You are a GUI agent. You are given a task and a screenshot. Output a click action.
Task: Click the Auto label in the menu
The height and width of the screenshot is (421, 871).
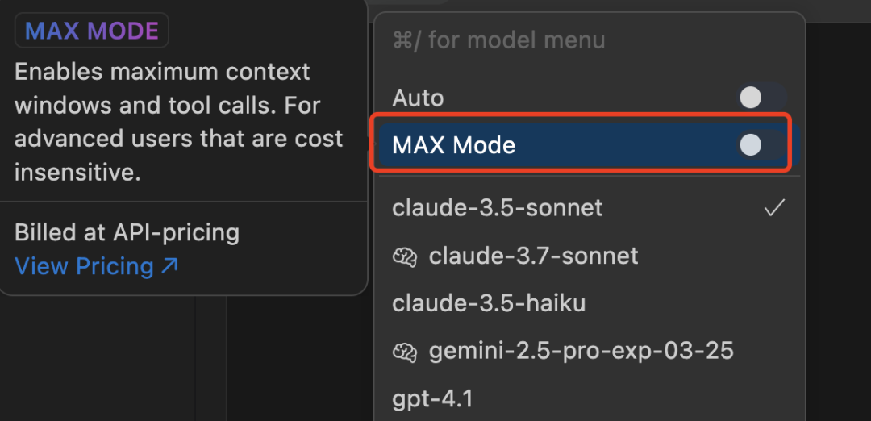pyautogui.click(x=418, y=98)
